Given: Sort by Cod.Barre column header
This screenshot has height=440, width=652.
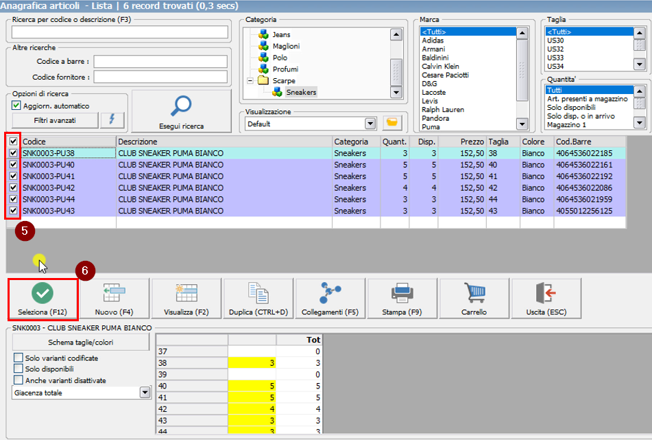Looking at the screenshot, I should pyautogui.click(x=590, y=141).
